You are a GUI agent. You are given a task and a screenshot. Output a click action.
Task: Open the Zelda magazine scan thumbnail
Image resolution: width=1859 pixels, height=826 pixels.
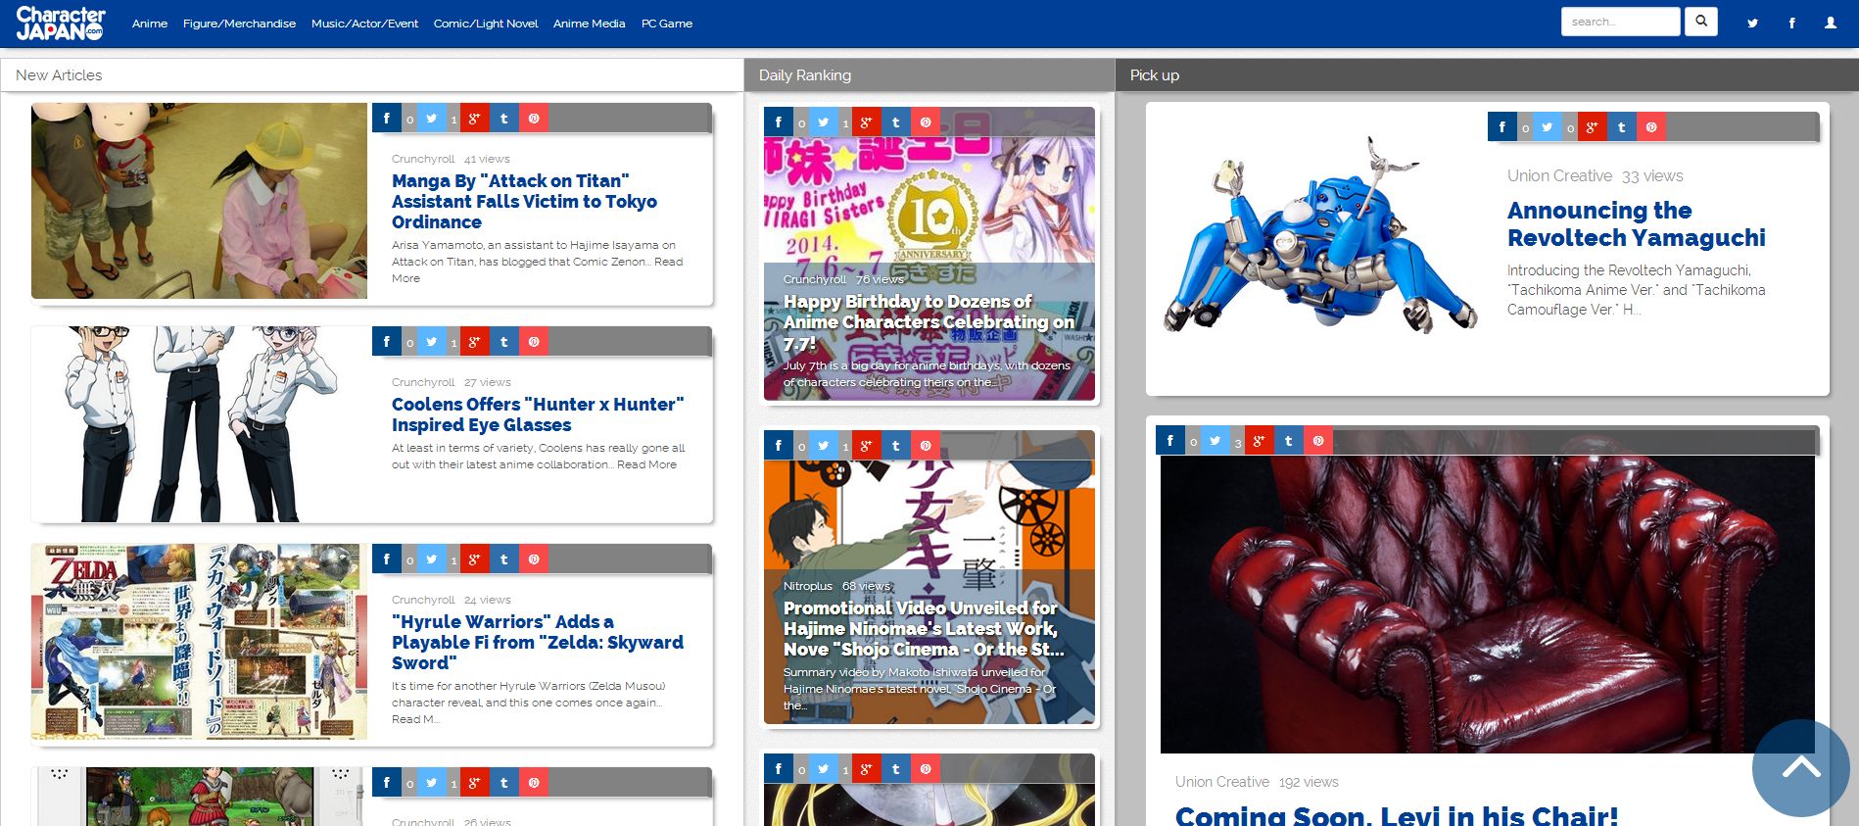click(x=199, y=642)
